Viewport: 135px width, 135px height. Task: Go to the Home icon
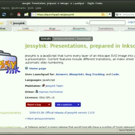pos(19,14)
